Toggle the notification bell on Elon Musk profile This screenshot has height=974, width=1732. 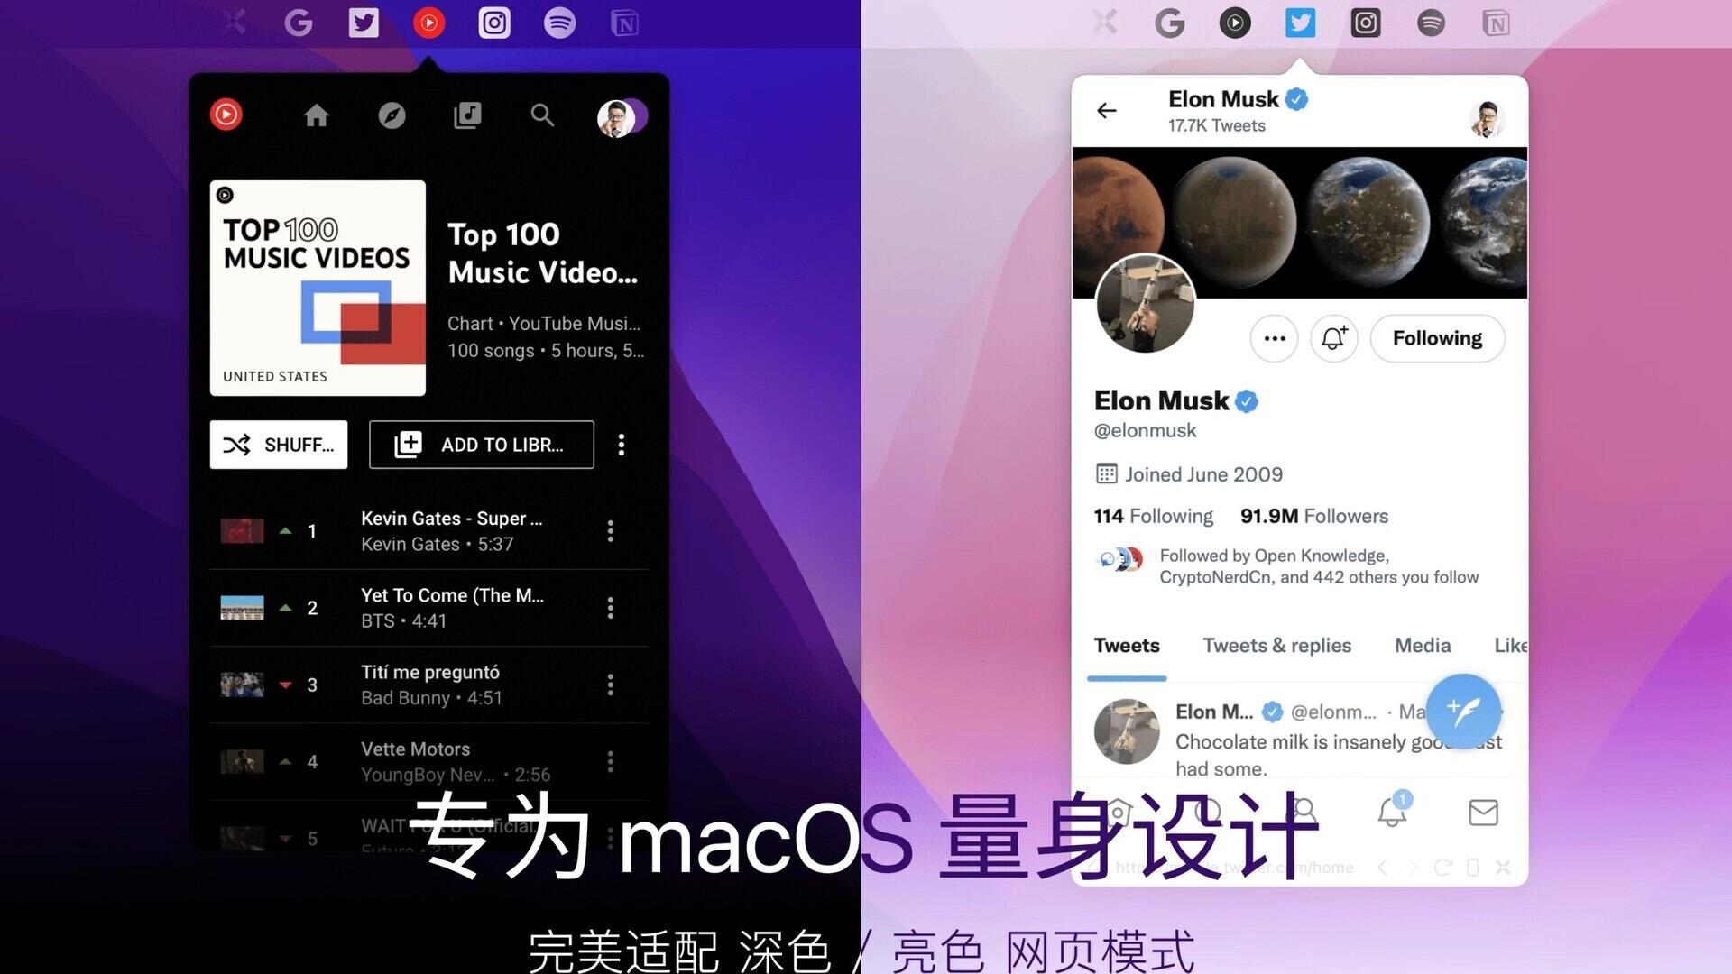tap(1333, 338)
